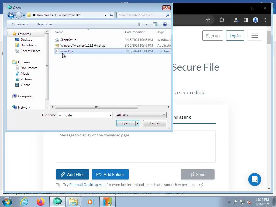Viewport: 276px width, 207px height.
Task: Open the Filemail hamburger menu
Action: pos(254,35)
